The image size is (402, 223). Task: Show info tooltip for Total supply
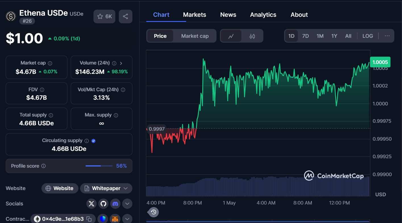pyautogui.click(x=51, y=115)
